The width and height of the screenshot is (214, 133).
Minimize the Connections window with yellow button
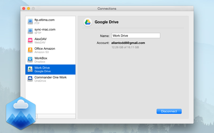coord(28,9)
